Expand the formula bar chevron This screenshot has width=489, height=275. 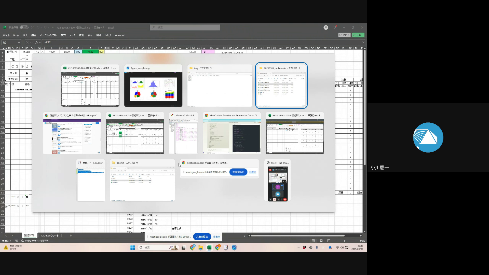point(363,42)
